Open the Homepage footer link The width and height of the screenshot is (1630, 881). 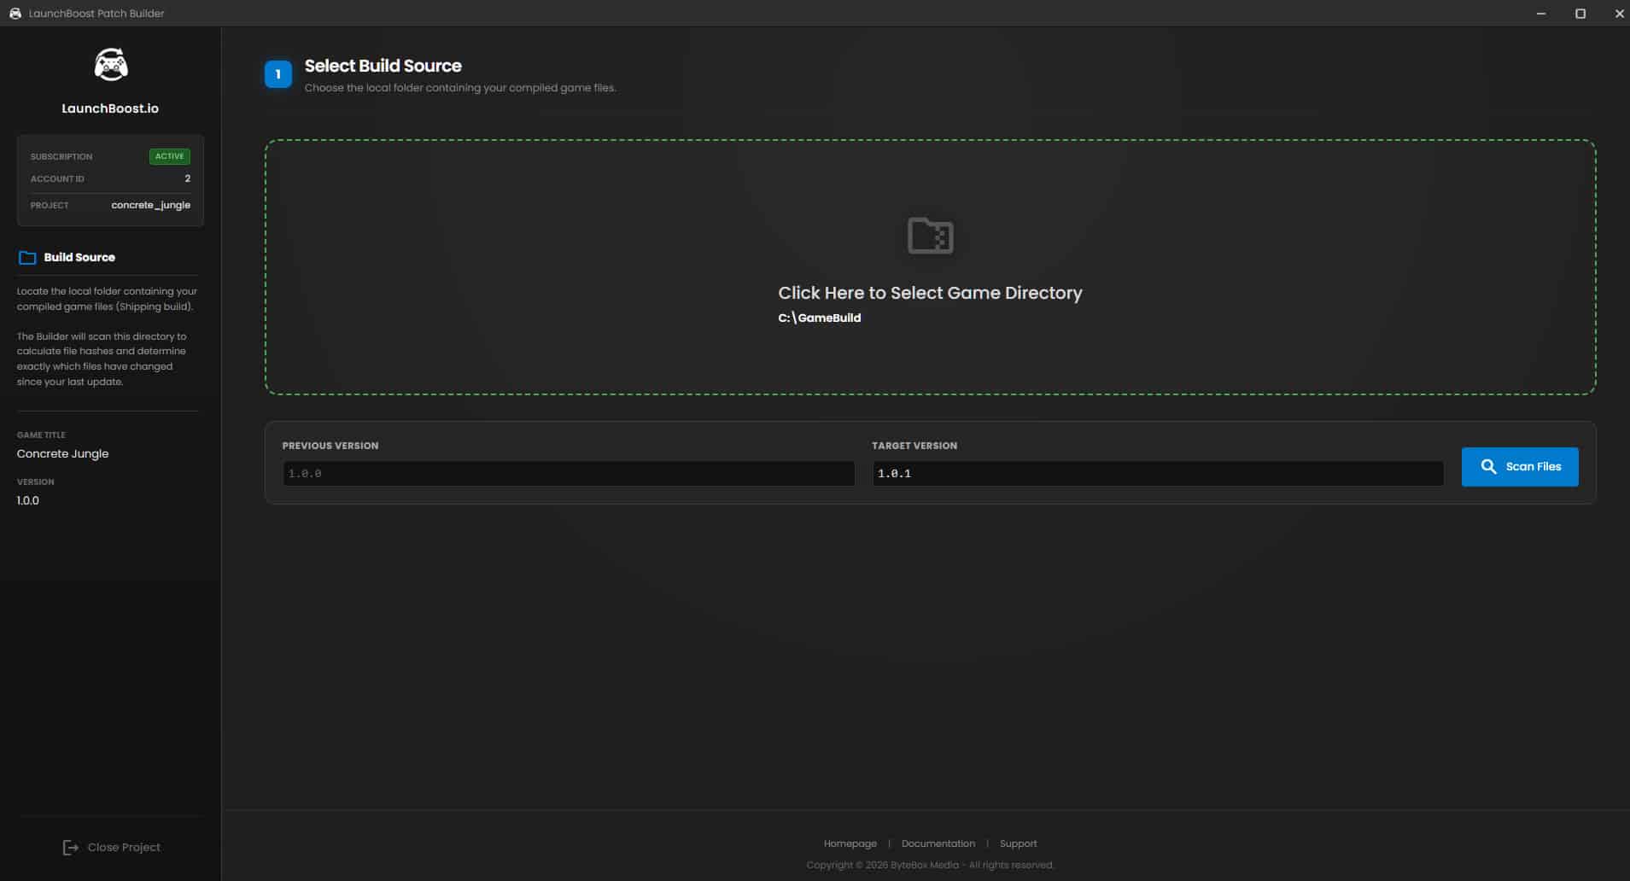click(x=850, y=843)
